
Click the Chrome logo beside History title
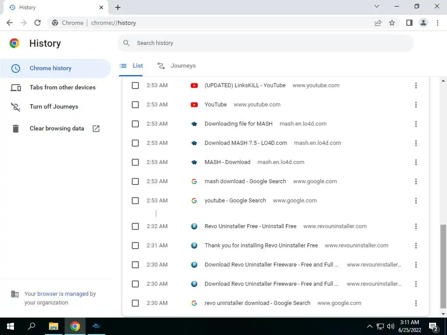tap(14, 43)
